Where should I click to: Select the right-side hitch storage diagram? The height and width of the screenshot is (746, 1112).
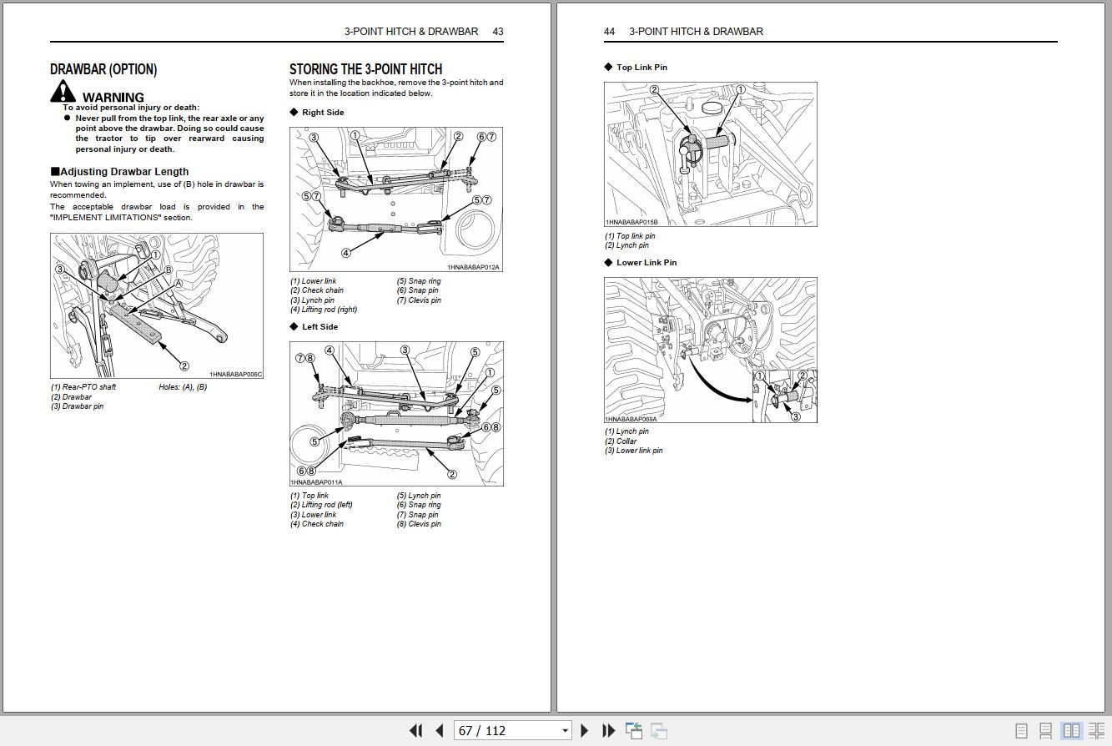tap(396, 199)
